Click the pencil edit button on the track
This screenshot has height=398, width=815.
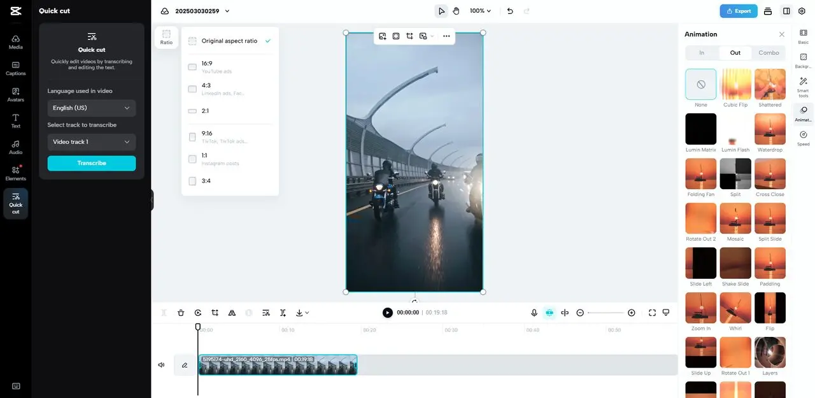[x=185, y=365]
